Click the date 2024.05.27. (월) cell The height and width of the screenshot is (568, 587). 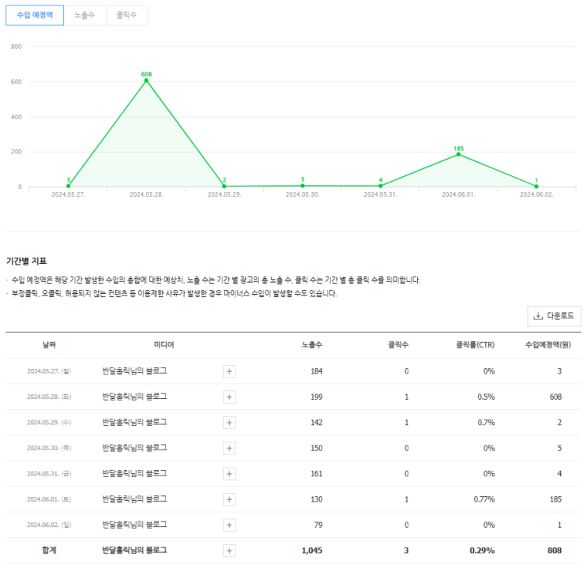pyautogui.click(x=49, y=371)
